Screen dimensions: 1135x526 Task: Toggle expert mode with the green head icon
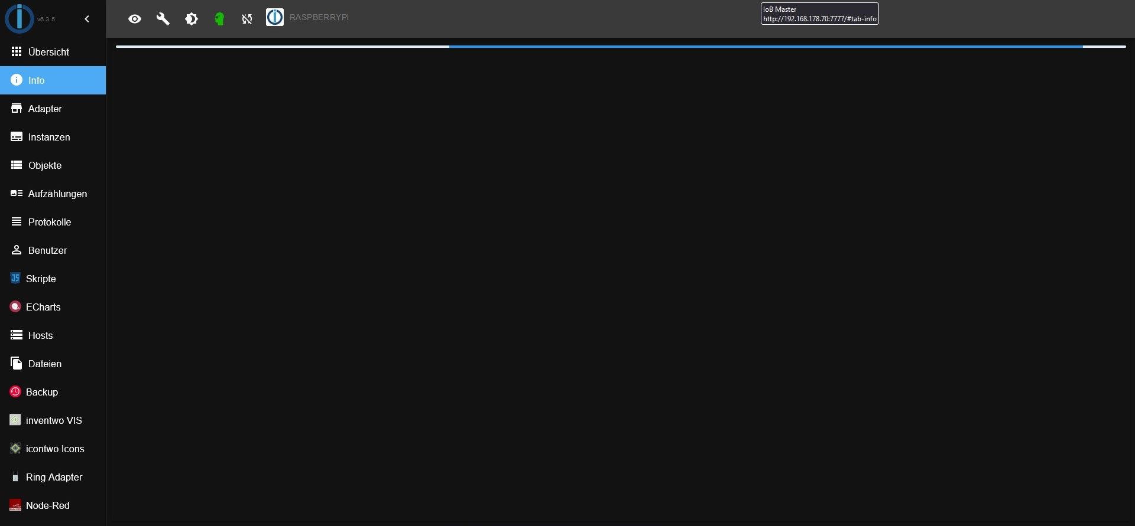tap(219, 19)
